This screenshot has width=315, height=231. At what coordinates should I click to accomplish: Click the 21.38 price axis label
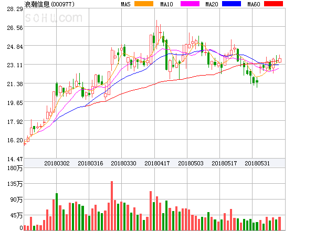[15, 84]
